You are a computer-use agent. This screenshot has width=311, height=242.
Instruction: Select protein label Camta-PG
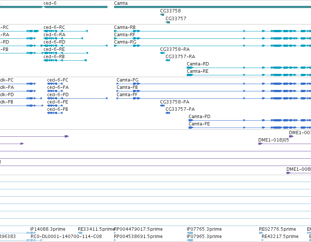(x=128, y=80)
